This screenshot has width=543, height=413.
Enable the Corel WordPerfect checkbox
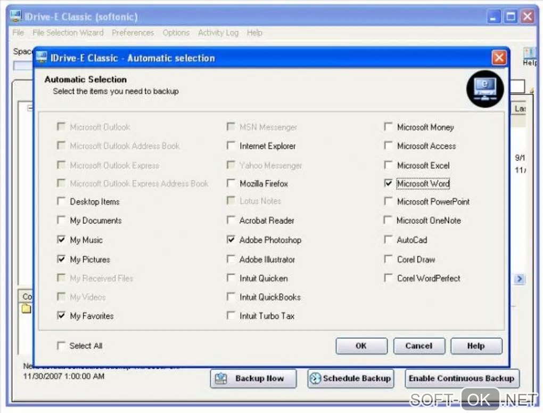point(388,278)
